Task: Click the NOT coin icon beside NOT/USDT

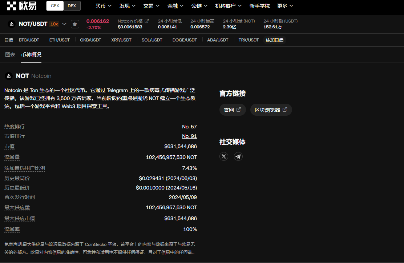Action: pyautogui.click(x=12, y=24)
